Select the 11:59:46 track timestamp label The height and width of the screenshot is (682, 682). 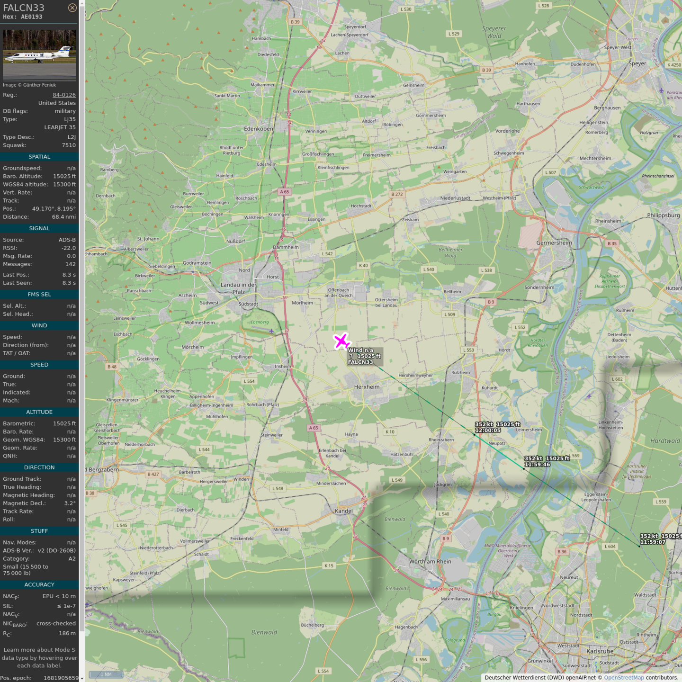(x=537, y=465)
